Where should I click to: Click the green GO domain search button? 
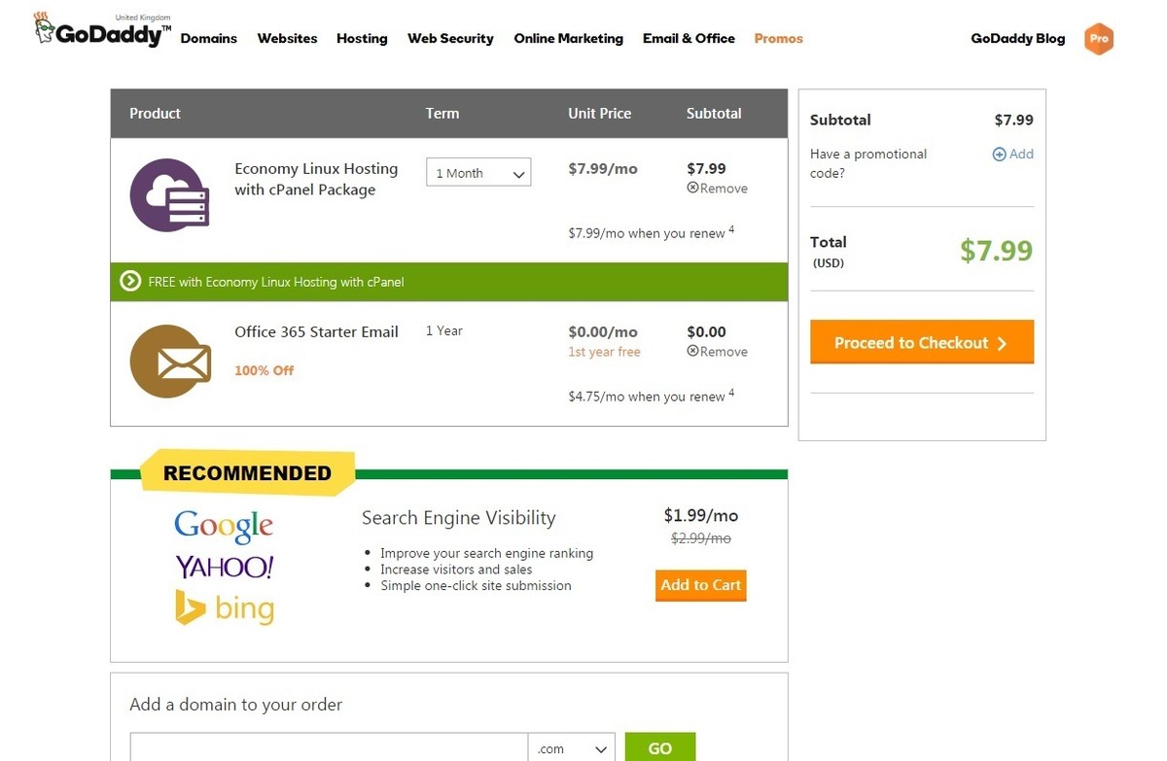coord(659,748)
